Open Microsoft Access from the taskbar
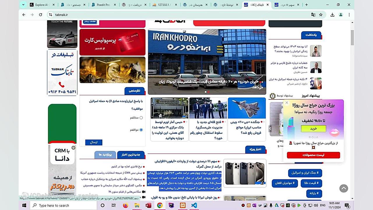Screen dimensions: 373x210 [148, 205]
